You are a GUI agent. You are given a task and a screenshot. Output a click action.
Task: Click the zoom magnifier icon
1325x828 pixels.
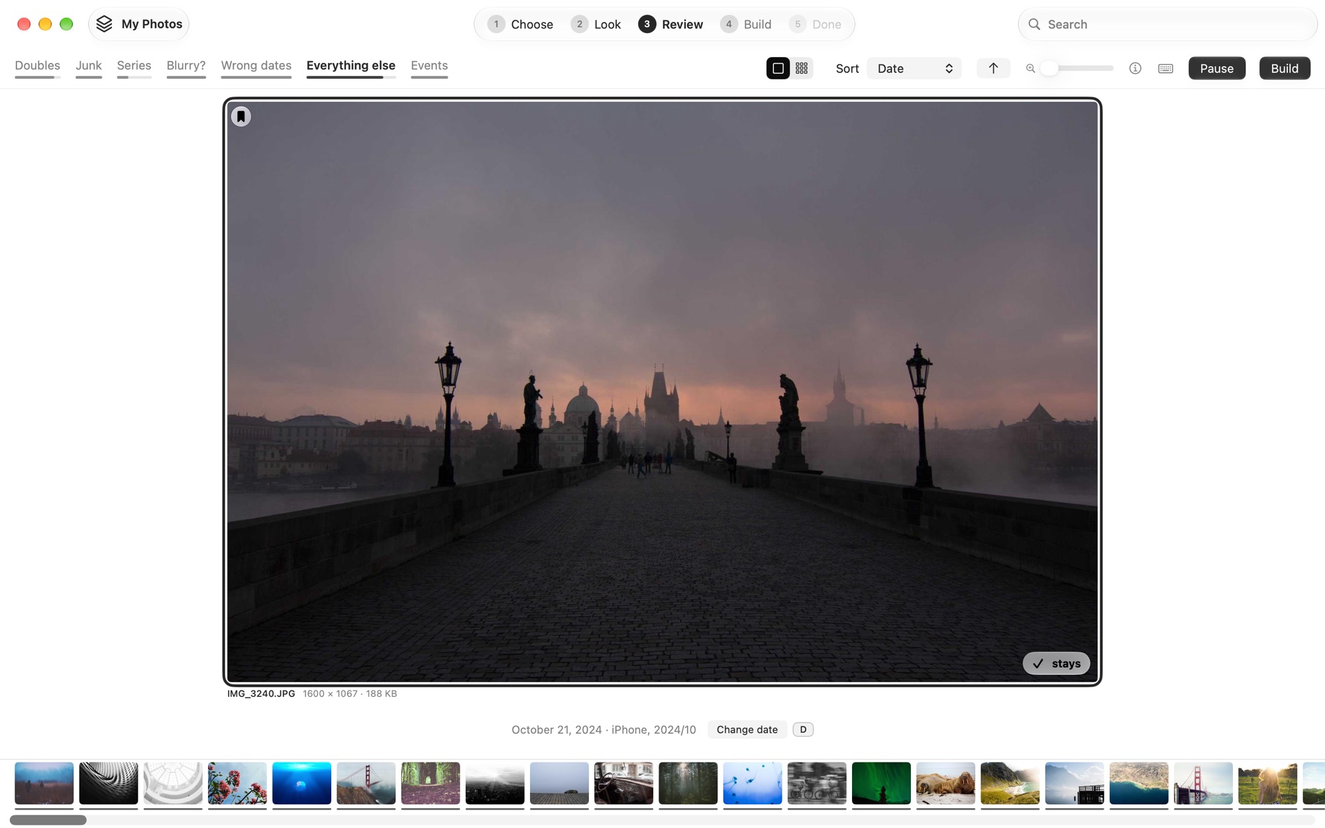point(1030,68)
